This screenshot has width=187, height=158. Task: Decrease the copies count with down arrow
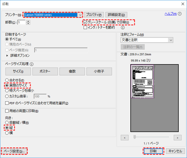[x=28, y=24]
